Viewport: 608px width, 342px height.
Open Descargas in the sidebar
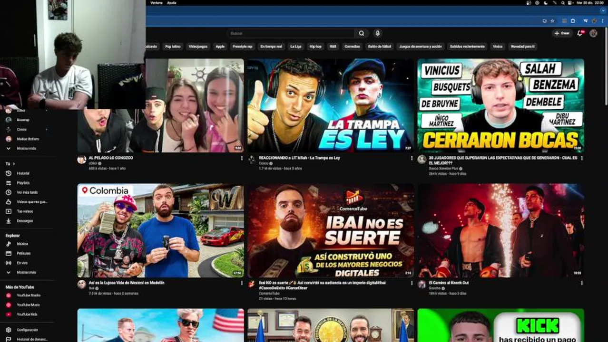(x=25, y=221)
